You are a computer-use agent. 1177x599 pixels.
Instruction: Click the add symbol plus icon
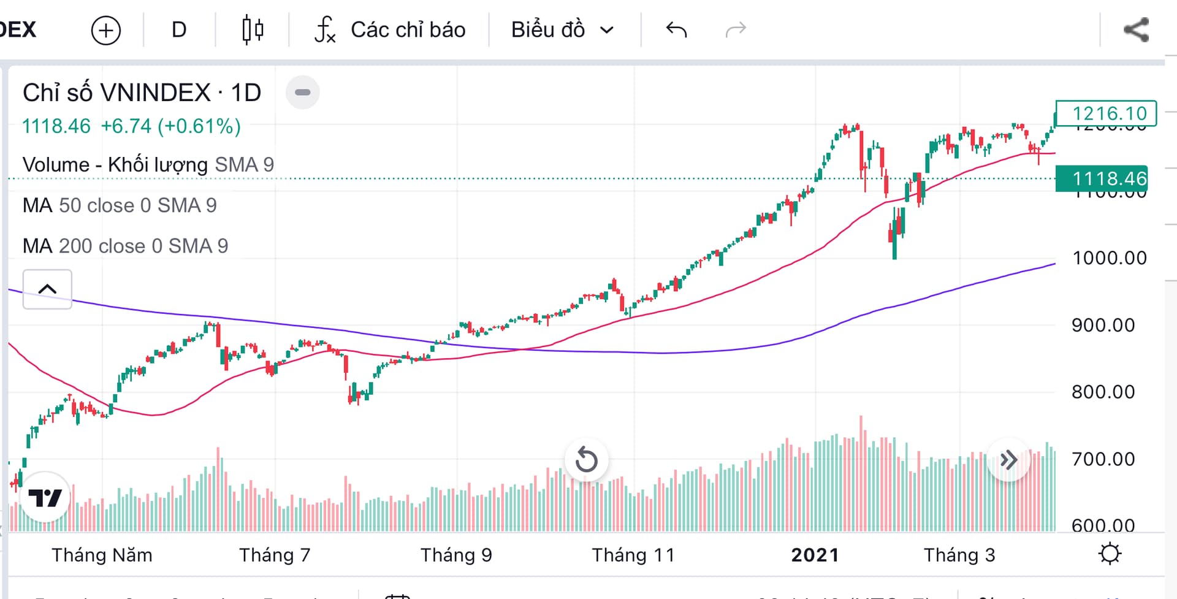(105, 30)
